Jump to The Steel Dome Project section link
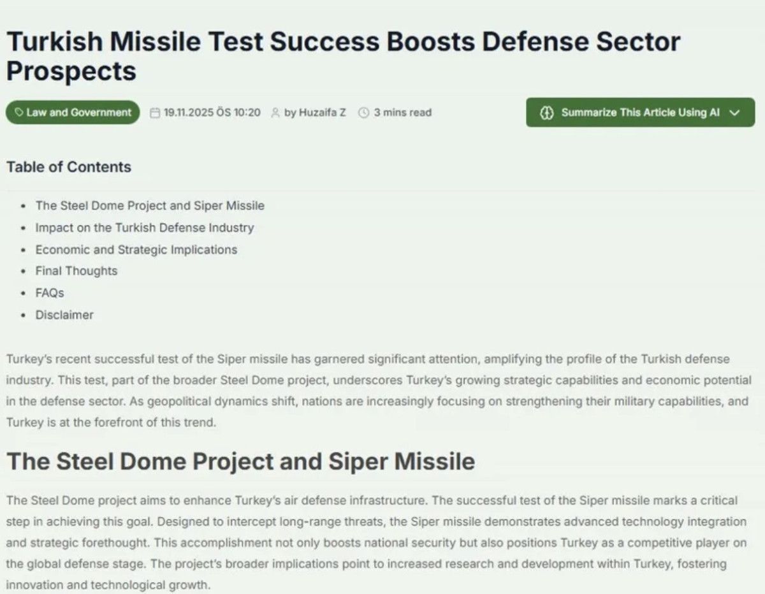 tap(150, 206)
